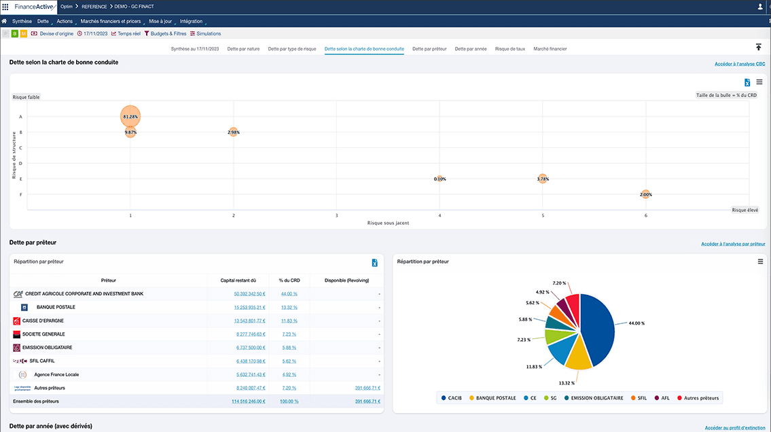Expand the Dette menu

click(x=43, y=21)
